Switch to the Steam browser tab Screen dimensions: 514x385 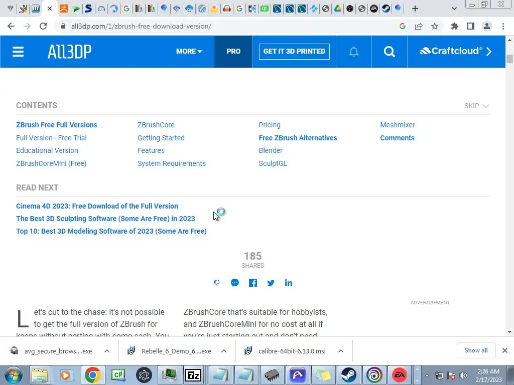tap(386, 9)
